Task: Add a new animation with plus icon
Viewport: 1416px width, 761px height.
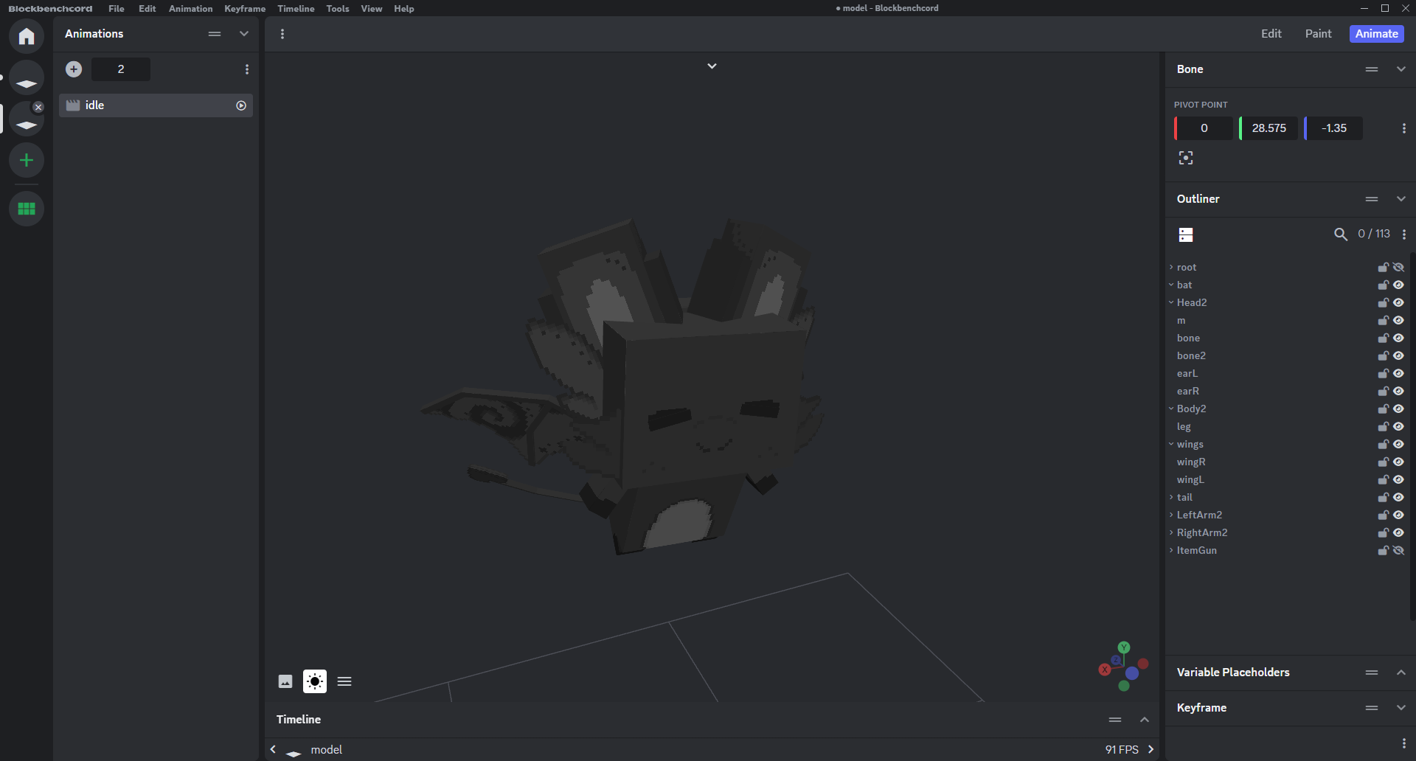Action: click(74, 69)
